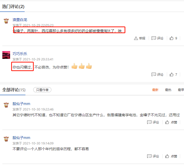Click 点赞 thumb on the 19:22:46 comment
This screenshot has height=166, width=184.
click(x=171, y=122)
